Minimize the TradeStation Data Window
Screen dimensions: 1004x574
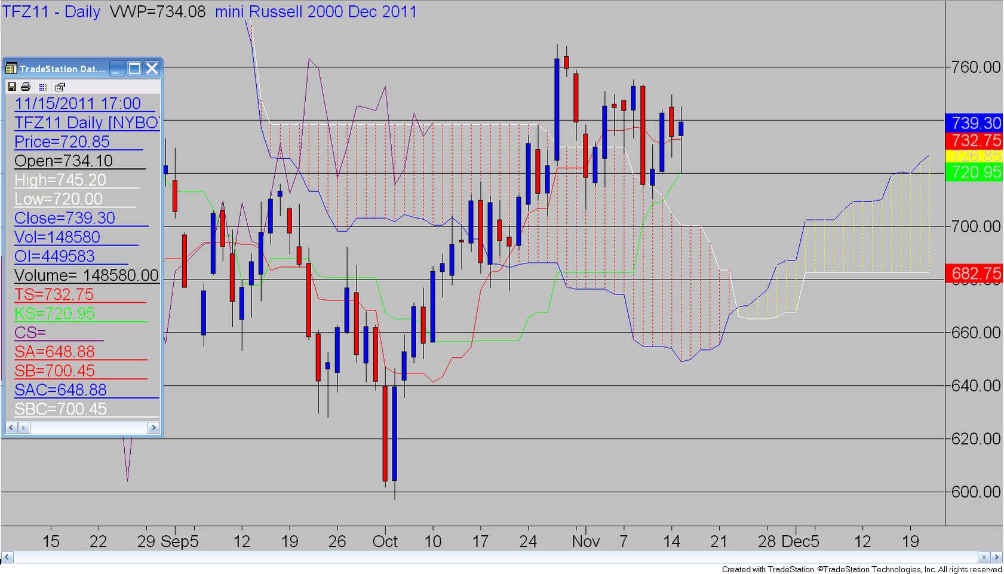point(117,69)
